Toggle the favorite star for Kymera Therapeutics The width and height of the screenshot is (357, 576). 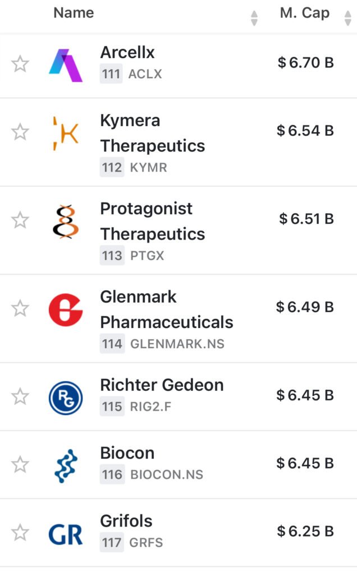tap(20, 132)
